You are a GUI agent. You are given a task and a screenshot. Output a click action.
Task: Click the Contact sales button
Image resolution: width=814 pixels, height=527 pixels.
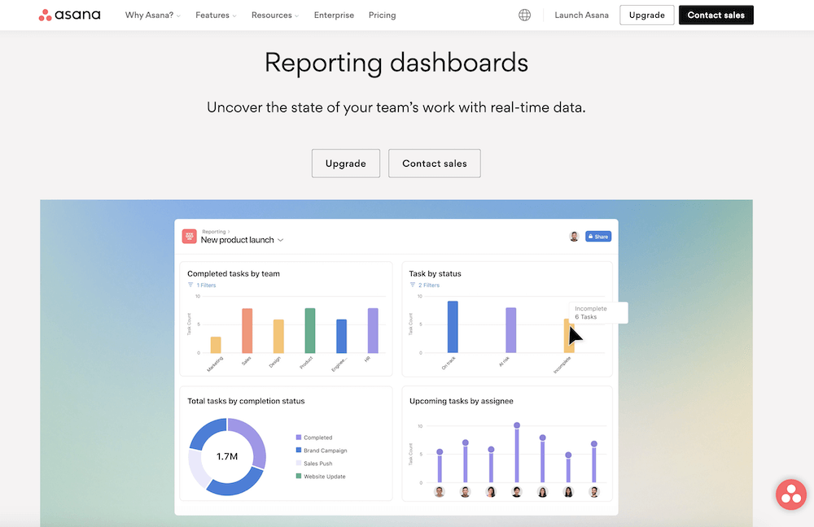click(x=716, y=15)
